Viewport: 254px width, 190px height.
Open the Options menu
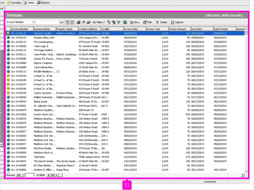(x=177, y=22)
